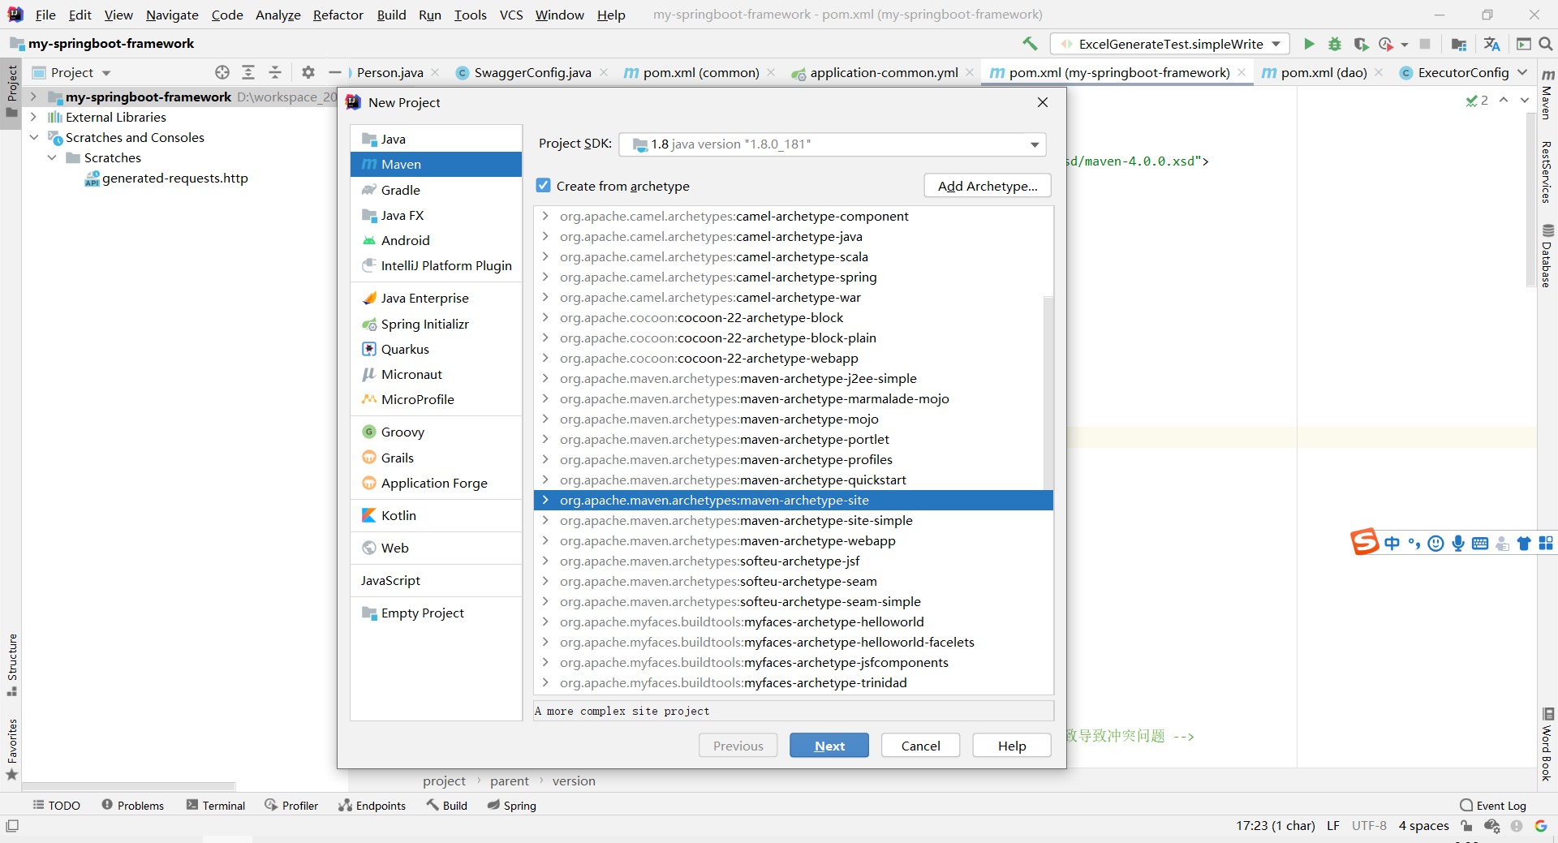The height and width of the screenshot is (843, 1558).
Task: Start the debug bug icon
Action: point(1335,44)
